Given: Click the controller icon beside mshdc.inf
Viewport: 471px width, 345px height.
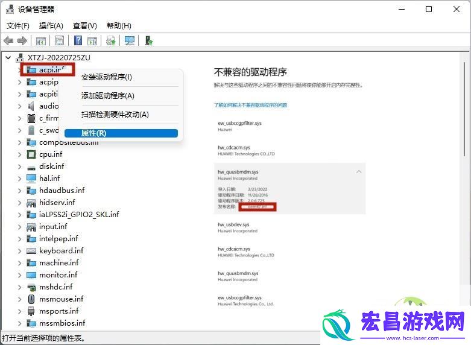Looking at the screenshot, I should click(x=31, y=287).
